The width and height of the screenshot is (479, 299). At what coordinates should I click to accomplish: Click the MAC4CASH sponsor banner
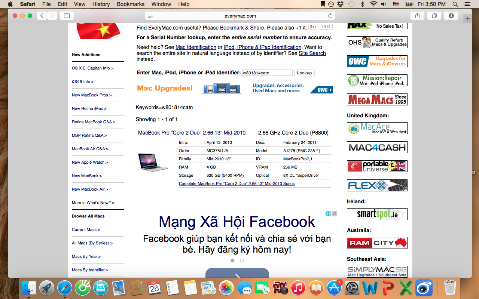tap(377, 147)
